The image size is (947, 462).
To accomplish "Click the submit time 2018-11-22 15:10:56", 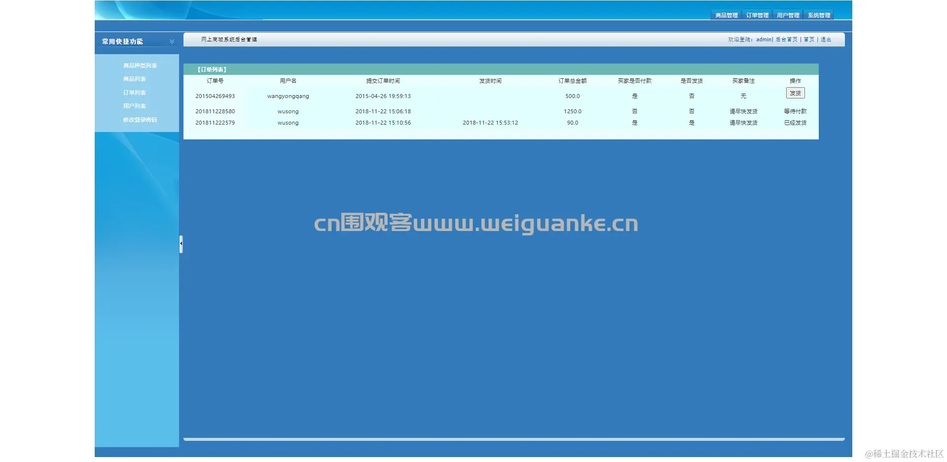I will pos(383,123).
